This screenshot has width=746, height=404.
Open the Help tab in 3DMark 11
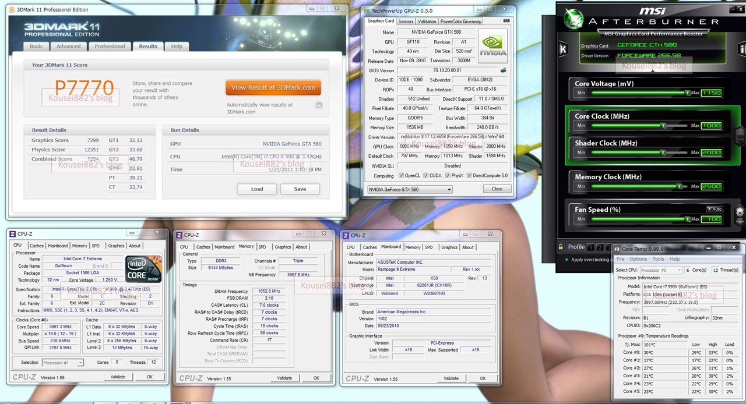point(177,46)
